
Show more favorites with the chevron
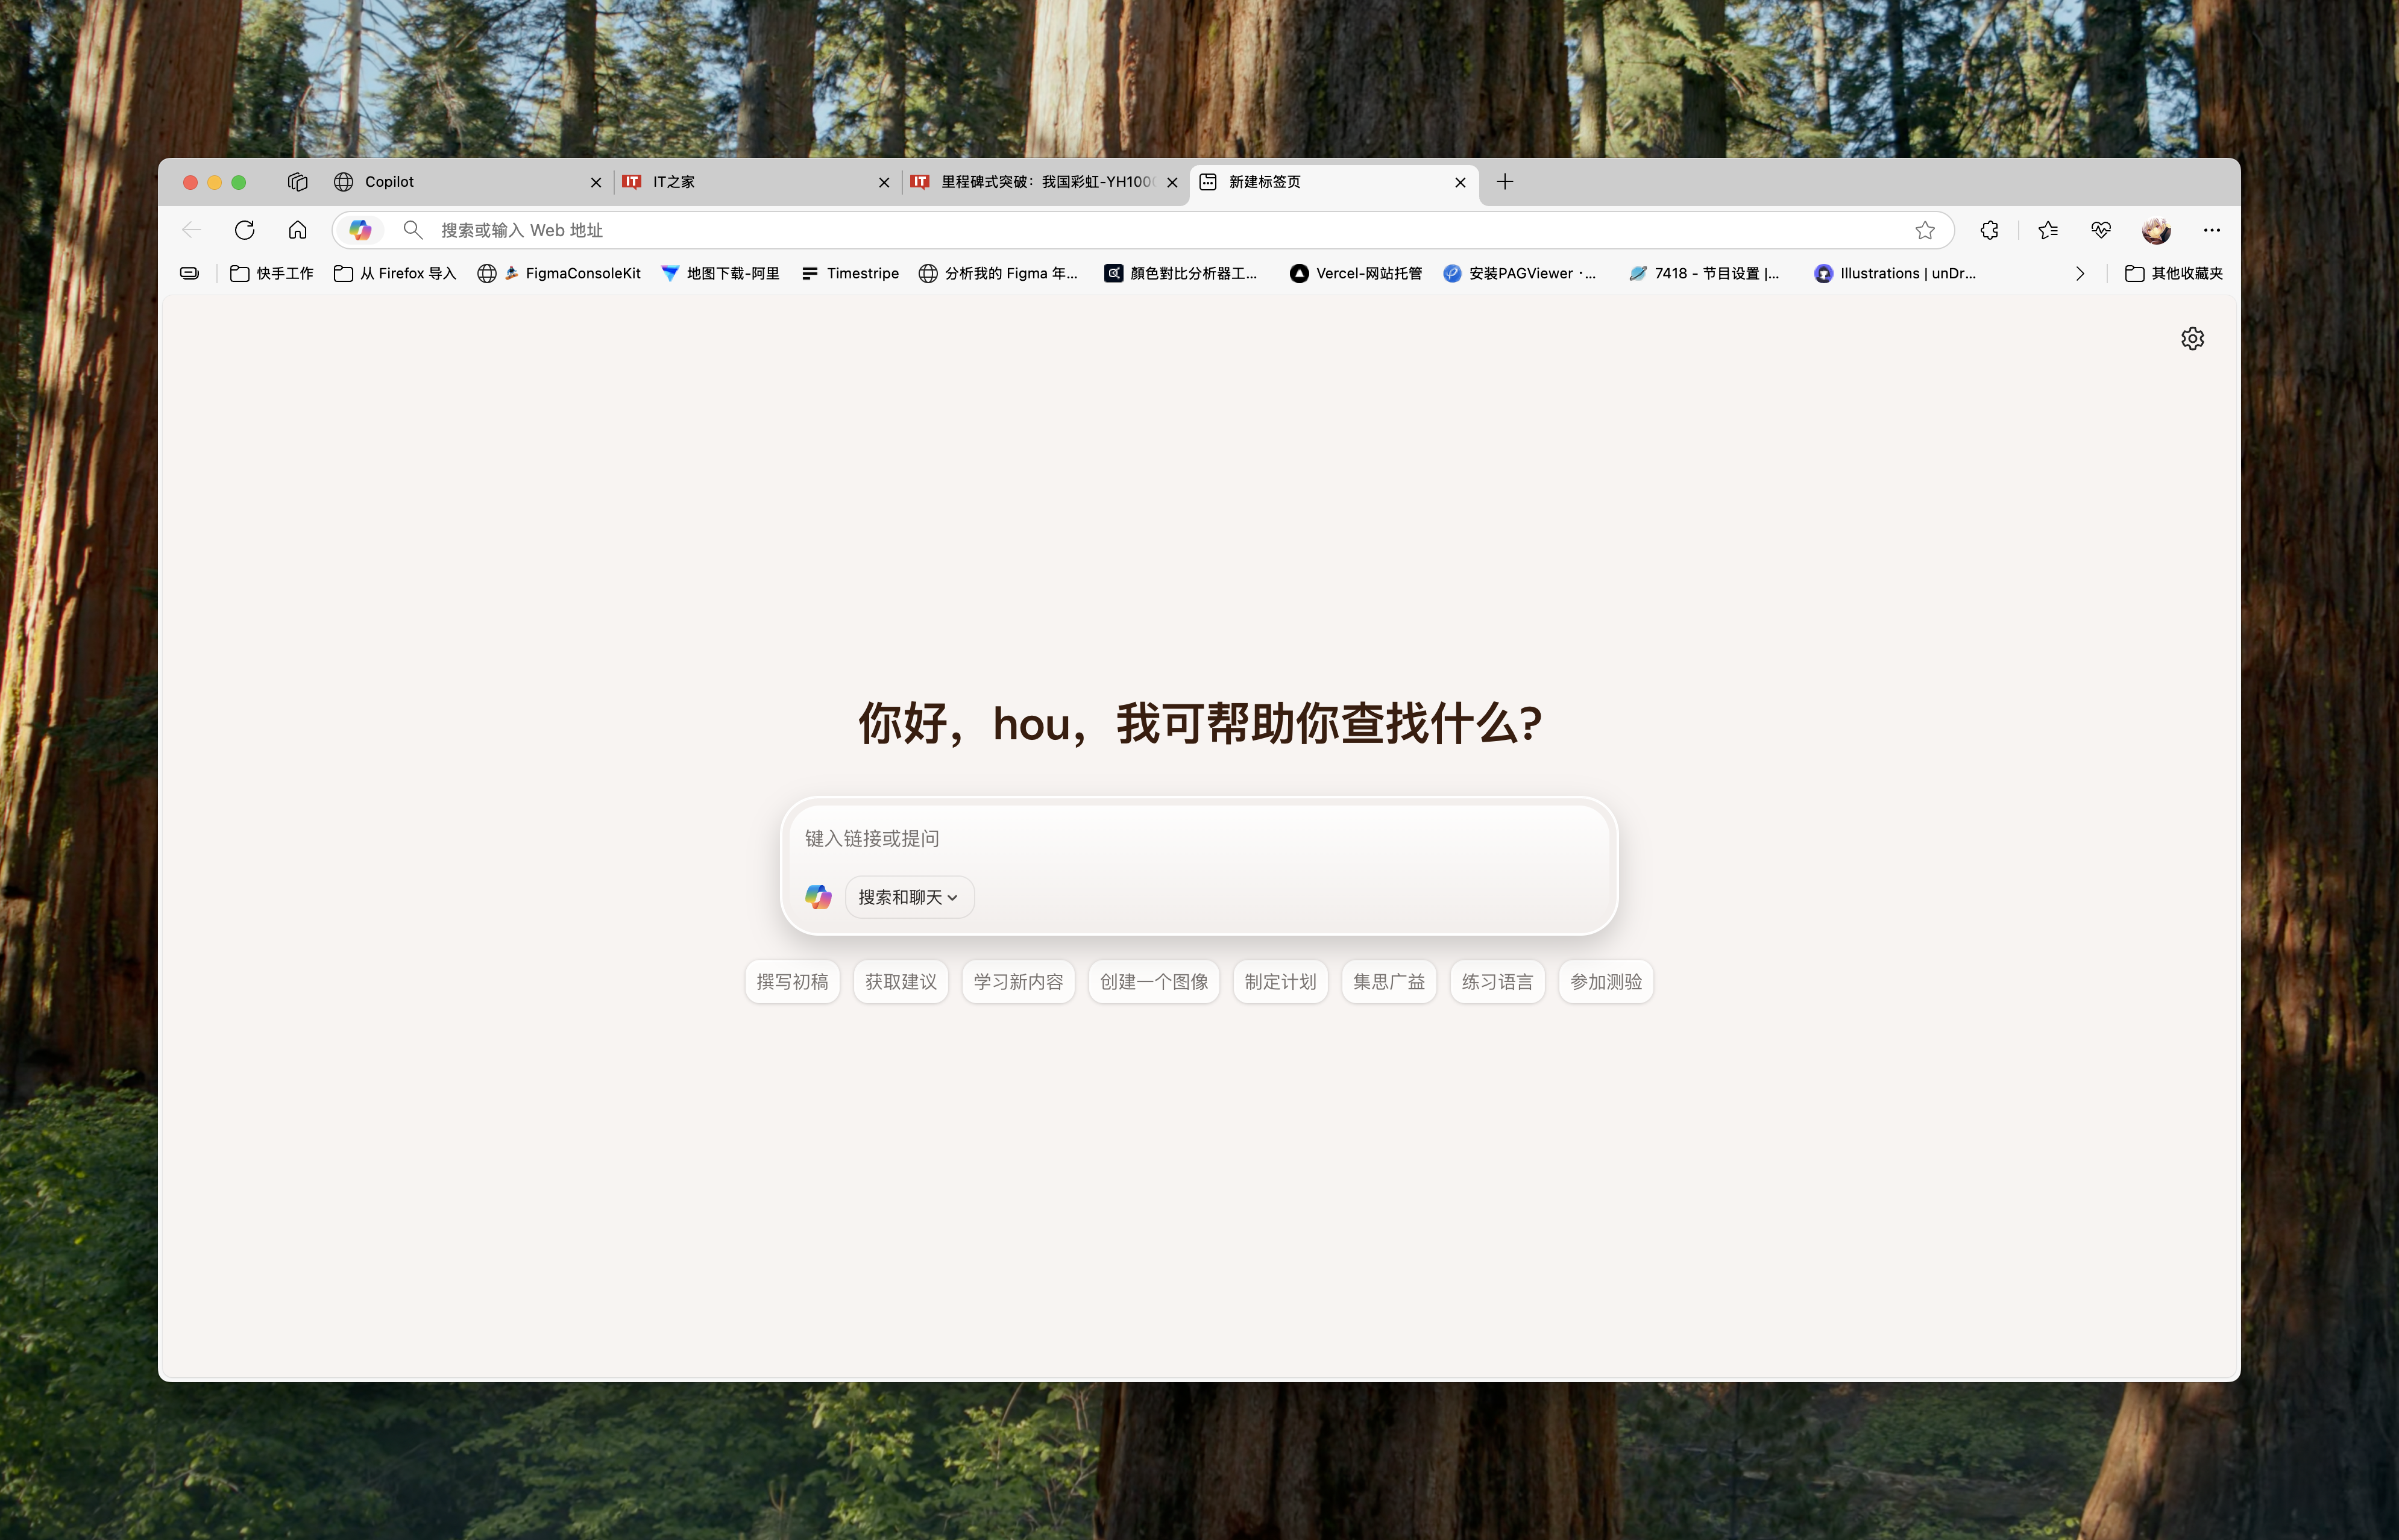[x=2080, y=273]
